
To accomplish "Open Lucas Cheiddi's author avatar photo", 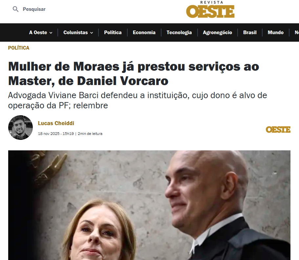I will (x=20, y=127).
